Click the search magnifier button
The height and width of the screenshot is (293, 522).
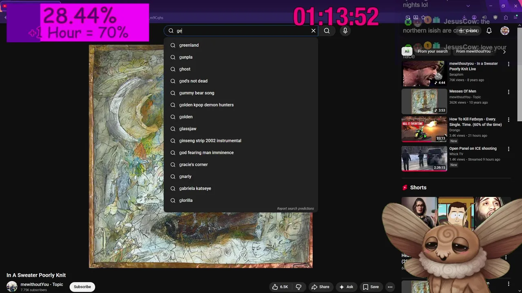pos(327,31)
